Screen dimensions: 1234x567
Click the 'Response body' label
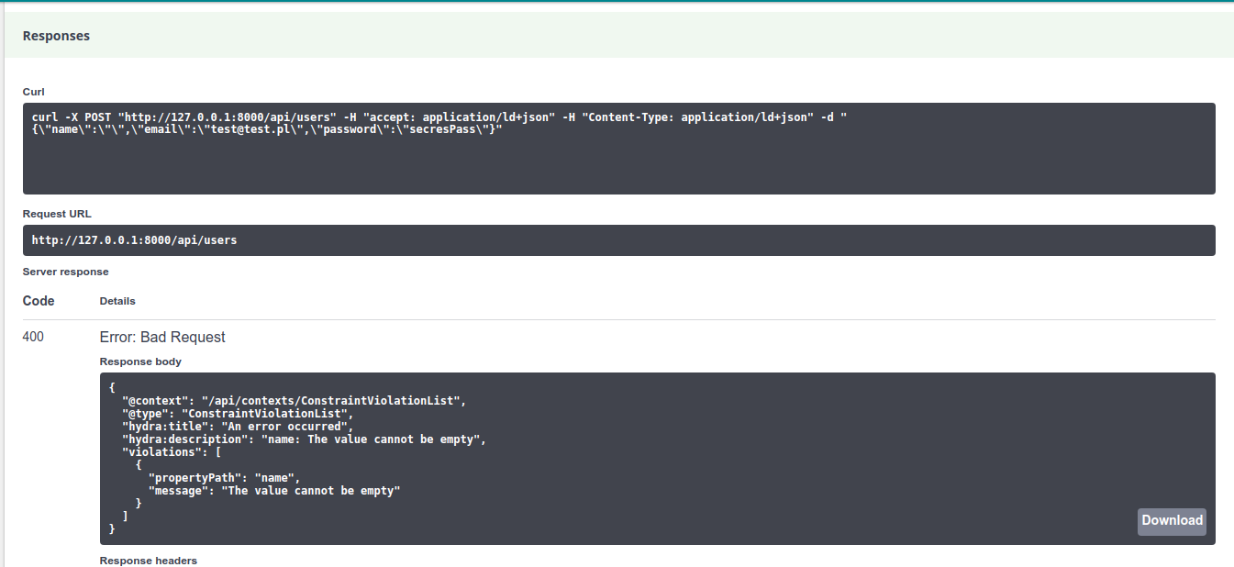point(140,361)
